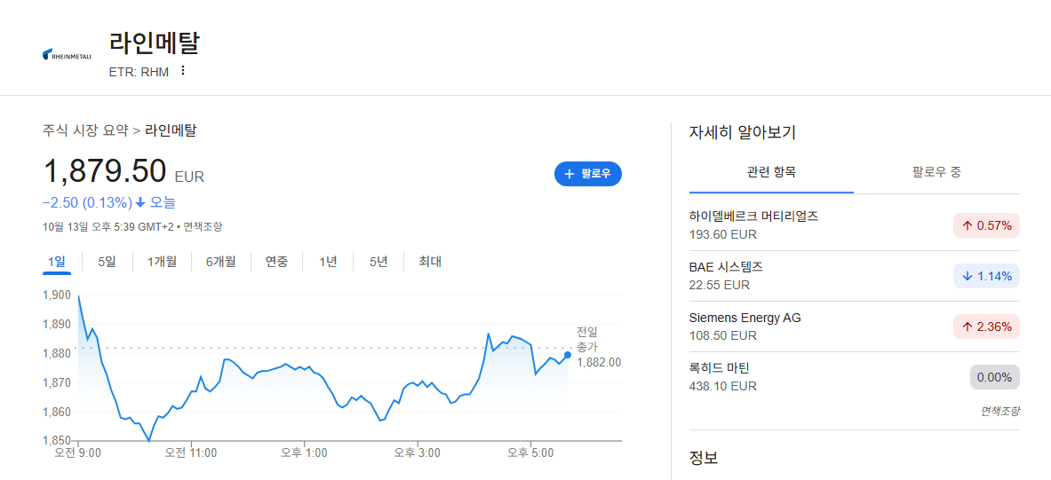Show the 6개월 chart range
The height and width of the screenshot is (480, 1051).
[221, 262]
